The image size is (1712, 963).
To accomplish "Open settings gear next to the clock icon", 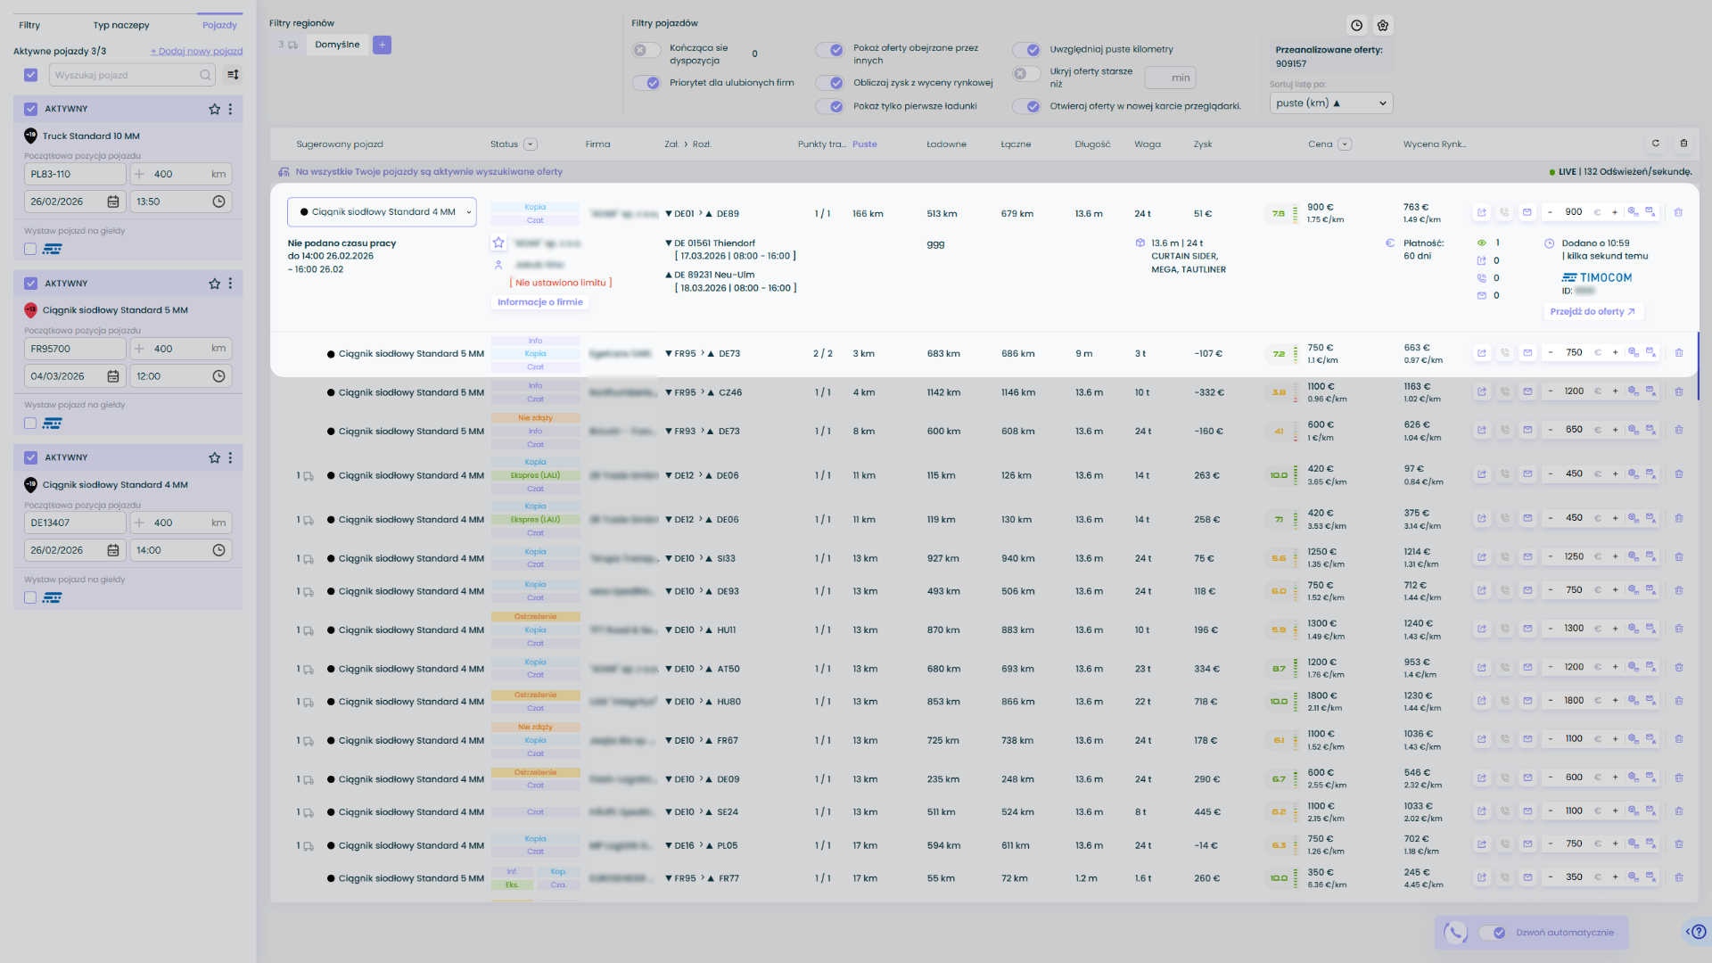I will 1383,26.
